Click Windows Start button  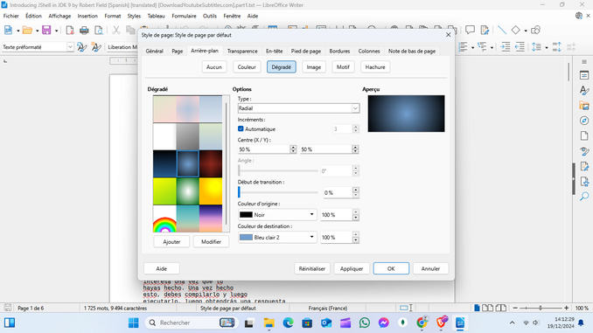pos(133,323)
